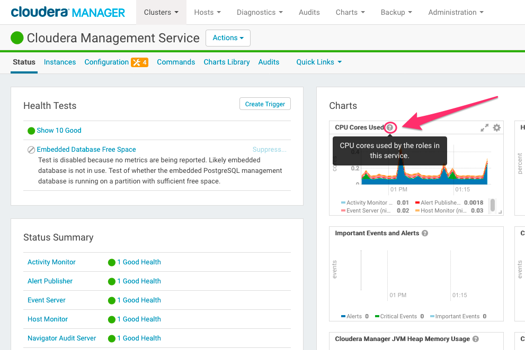Screen dimensions: 525x350
Task: Open the Host Monitor role link
Action: click(48, 319)
